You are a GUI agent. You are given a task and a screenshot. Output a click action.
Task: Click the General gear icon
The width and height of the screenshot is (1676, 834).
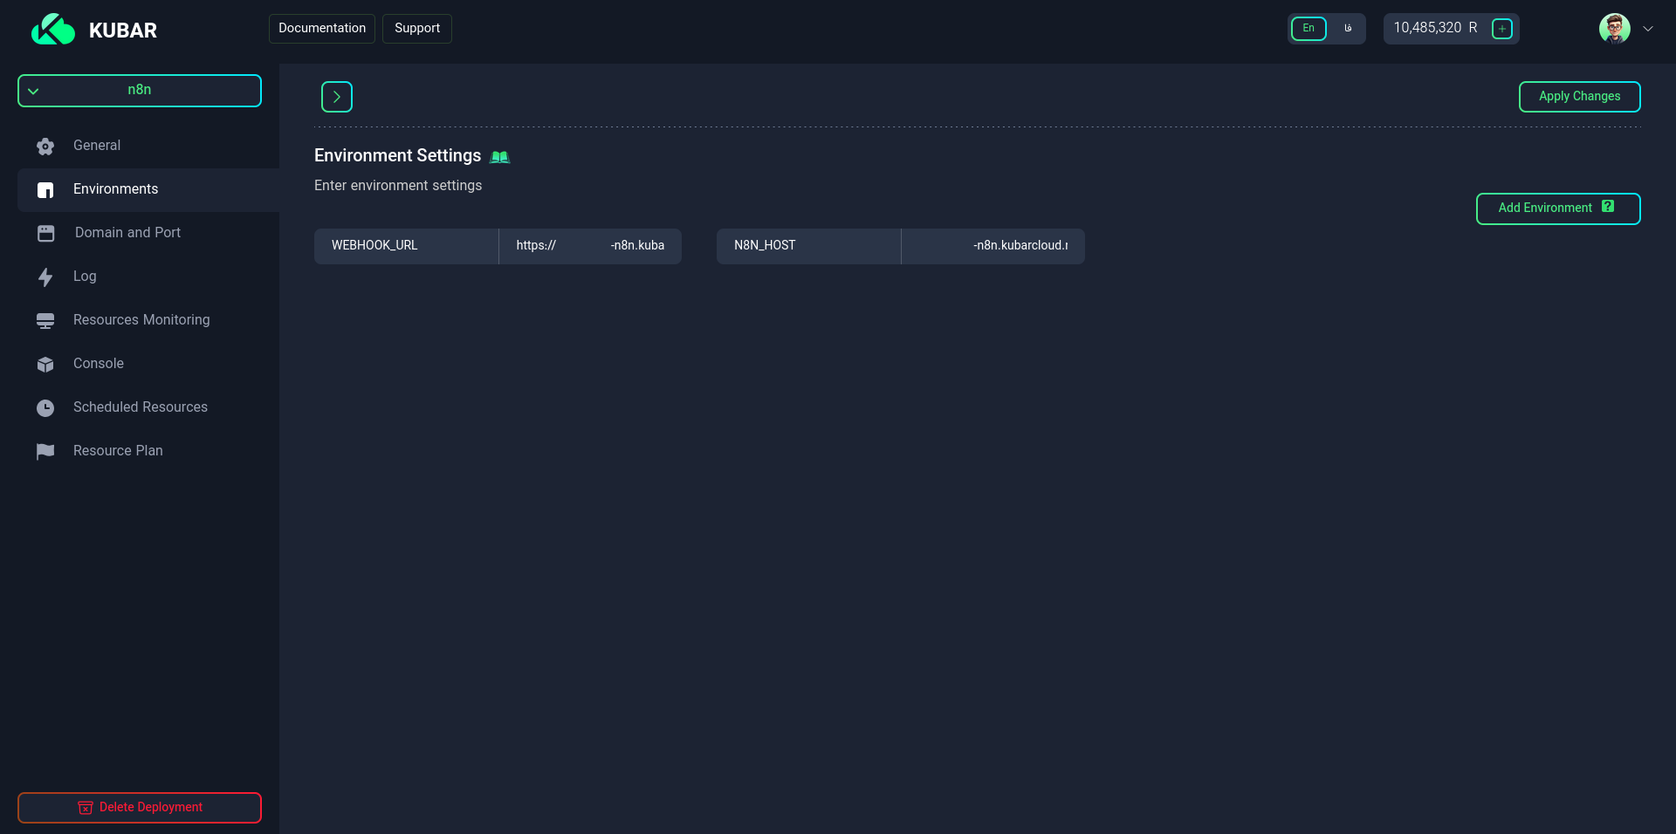[45, 147]
